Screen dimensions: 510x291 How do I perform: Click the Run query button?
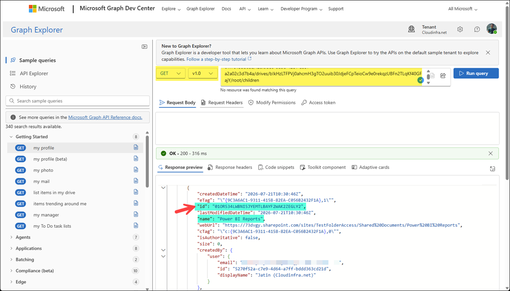click(476, 73)
